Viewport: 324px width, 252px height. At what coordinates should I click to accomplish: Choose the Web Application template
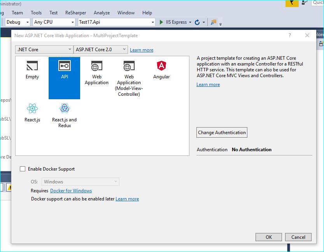click(96, 71)
